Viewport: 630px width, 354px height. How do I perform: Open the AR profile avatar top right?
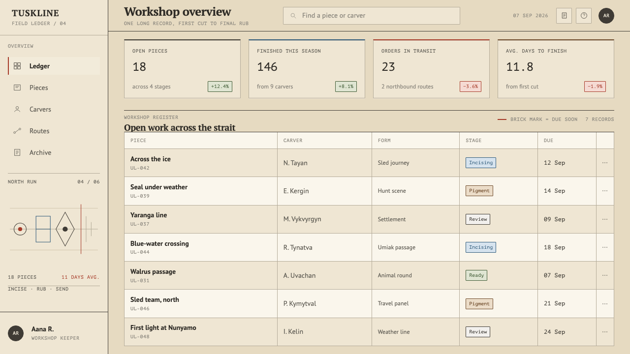point(606,16)
